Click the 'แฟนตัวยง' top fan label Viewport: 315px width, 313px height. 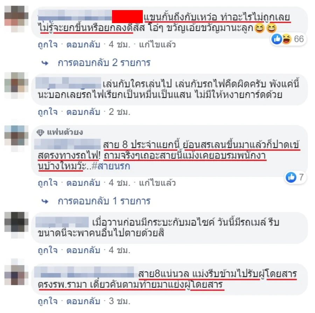click(x=65, y=132)
